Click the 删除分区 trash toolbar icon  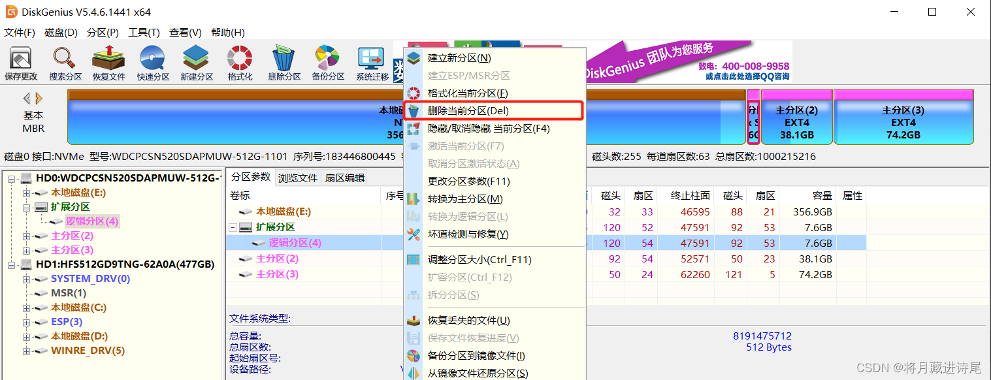[x=284, y=64]
